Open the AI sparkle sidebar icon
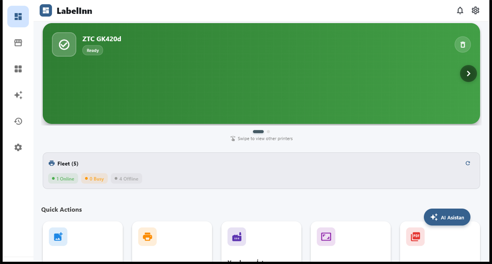The image size is (492, 264). 18,95
